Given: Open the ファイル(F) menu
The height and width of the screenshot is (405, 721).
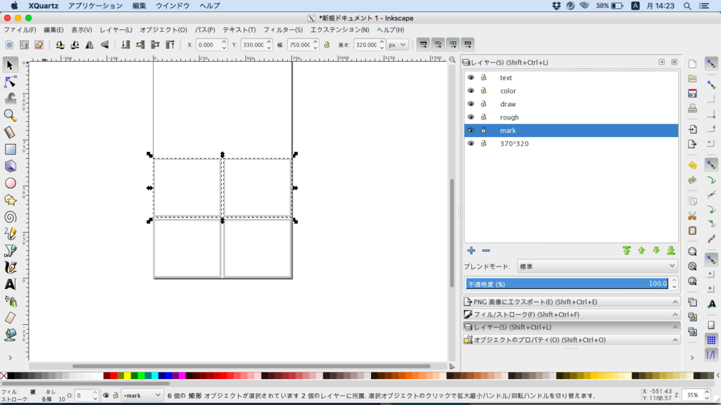Looking at the screenshot, I should point(20,30).
